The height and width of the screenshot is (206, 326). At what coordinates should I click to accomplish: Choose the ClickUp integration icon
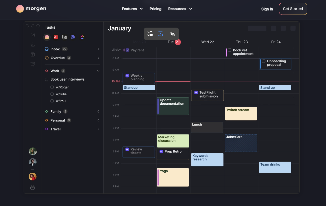[82, 37]
